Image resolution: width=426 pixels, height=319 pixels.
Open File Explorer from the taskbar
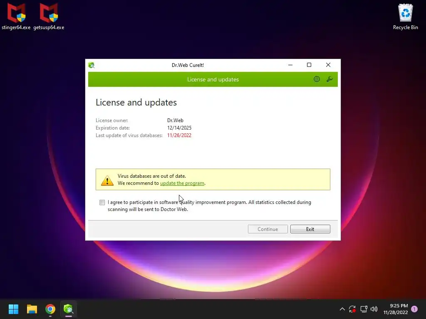[32, 309]
